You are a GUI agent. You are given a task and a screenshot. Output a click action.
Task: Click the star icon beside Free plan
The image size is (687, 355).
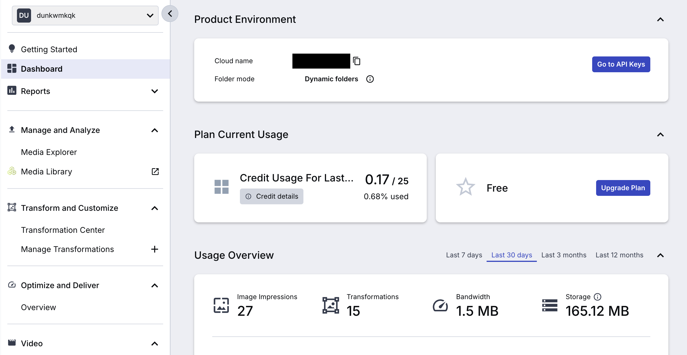coord(465,187)
